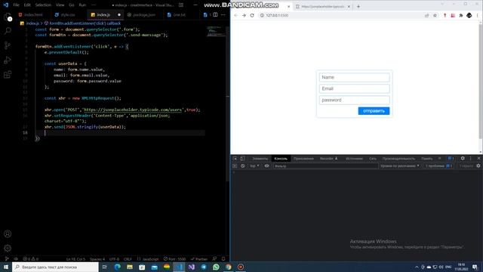Click the Chrome address bar
Viewport: 483px width, 272px height.
[x=340, y=15]
